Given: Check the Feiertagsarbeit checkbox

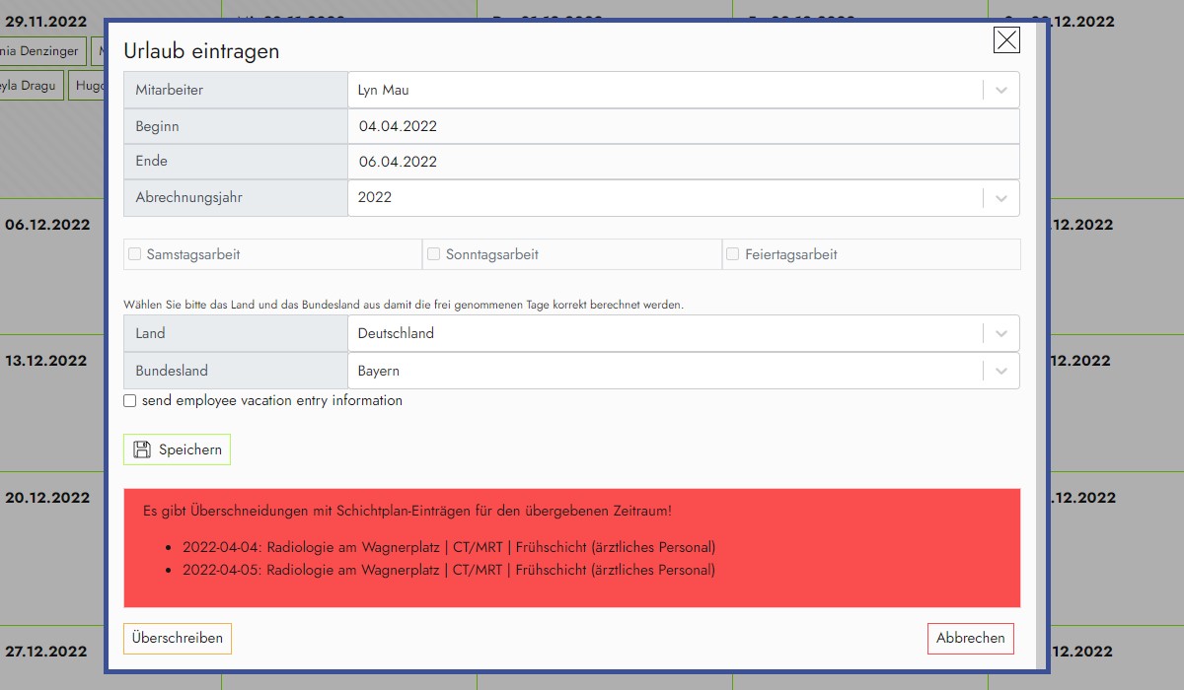Looking at the screenshot, I should click(x=733, y=254).
